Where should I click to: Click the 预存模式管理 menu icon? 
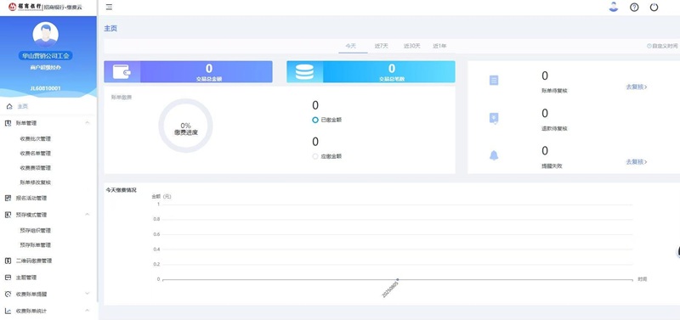point(8,215)
